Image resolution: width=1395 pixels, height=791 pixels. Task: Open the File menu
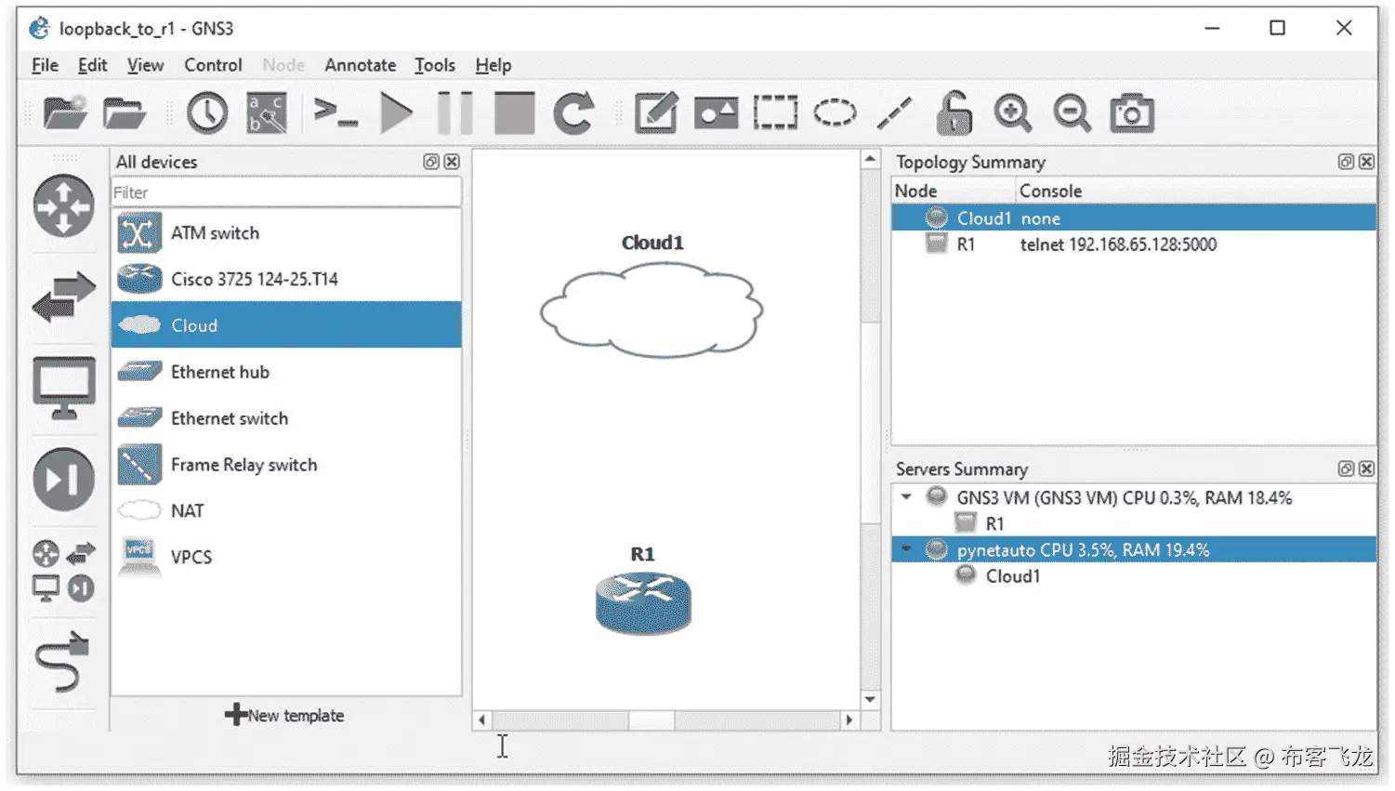pyautogui.click(x=45, y=65)
